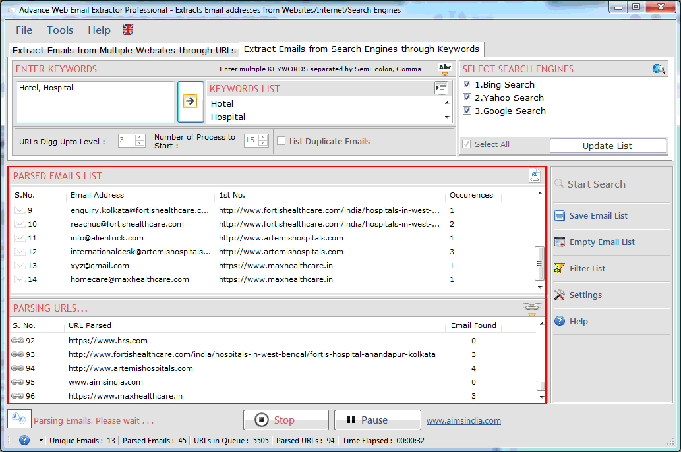Viewport: 681px width, 452px height.
Task: Click envelope icon for email row 10
Action: [x=20, y=224]
